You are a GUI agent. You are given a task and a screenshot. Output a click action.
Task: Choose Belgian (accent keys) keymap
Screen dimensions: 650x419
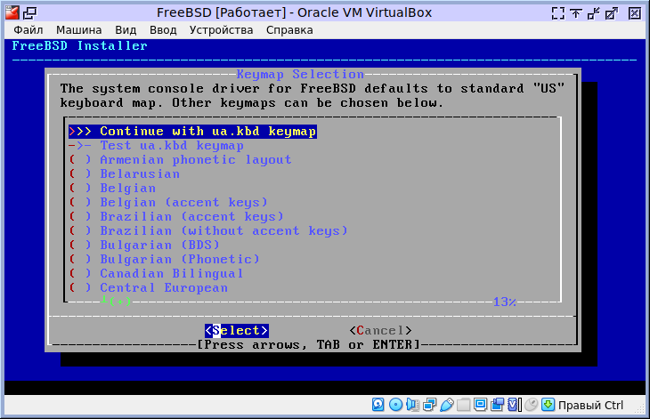168,203
